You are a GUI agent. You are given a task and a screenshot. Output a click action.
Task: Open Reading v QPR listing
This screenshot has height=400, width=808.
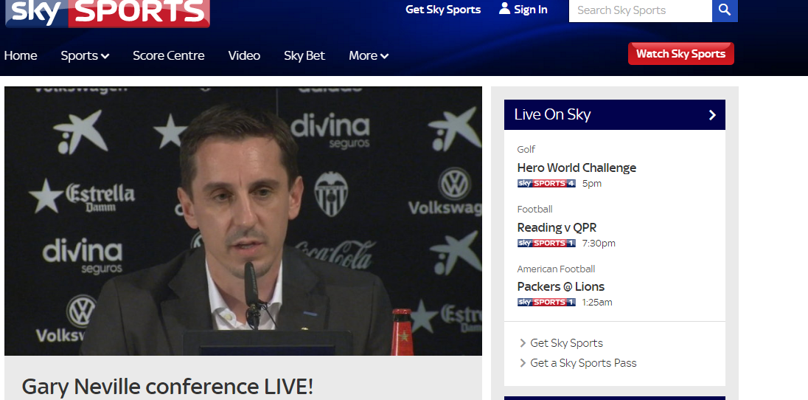[557, 227]
